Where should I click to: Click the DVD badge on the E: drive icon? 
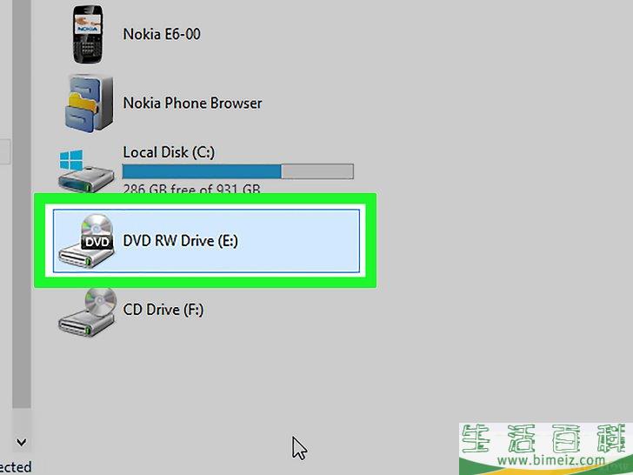pyautogui.click(x=97, y=242)
